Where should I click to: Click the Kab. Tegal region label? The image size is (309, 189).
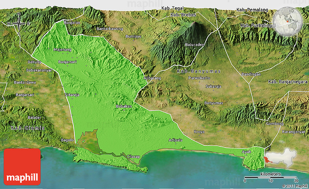tap(173, 8)
